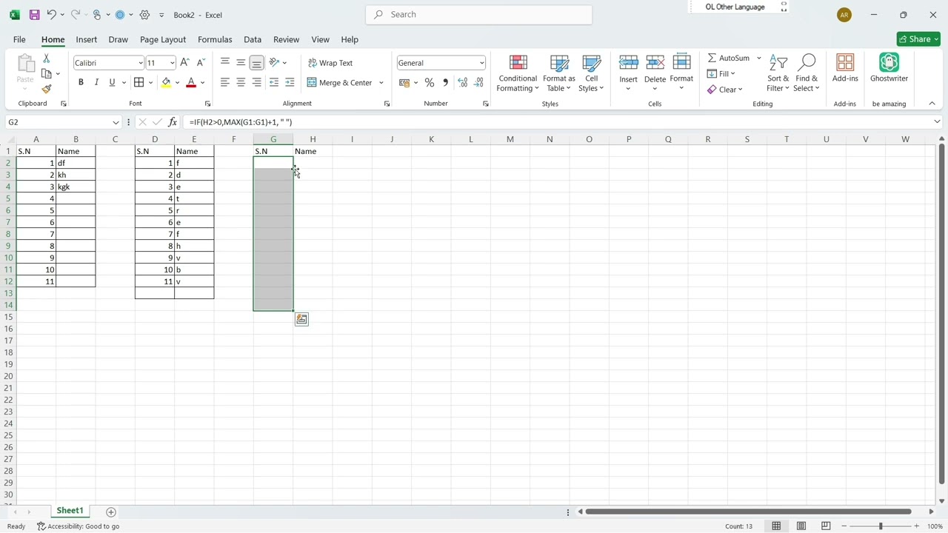Open the Cell Styles gallery
This screenshot has height=533, width=948.
(591, 74)
